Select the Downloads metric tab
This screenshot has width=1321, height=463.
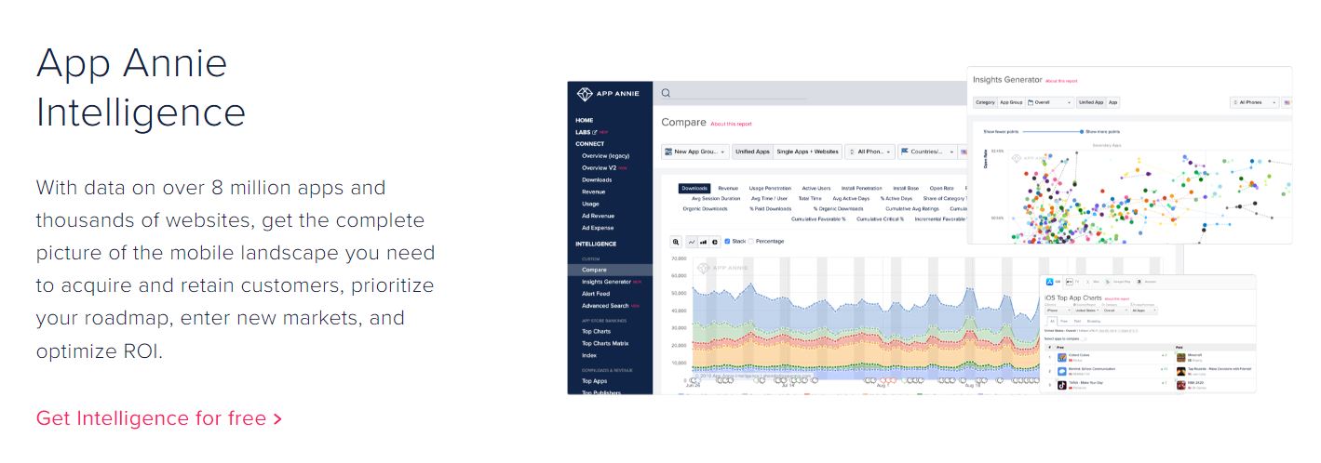coord(694,188)
